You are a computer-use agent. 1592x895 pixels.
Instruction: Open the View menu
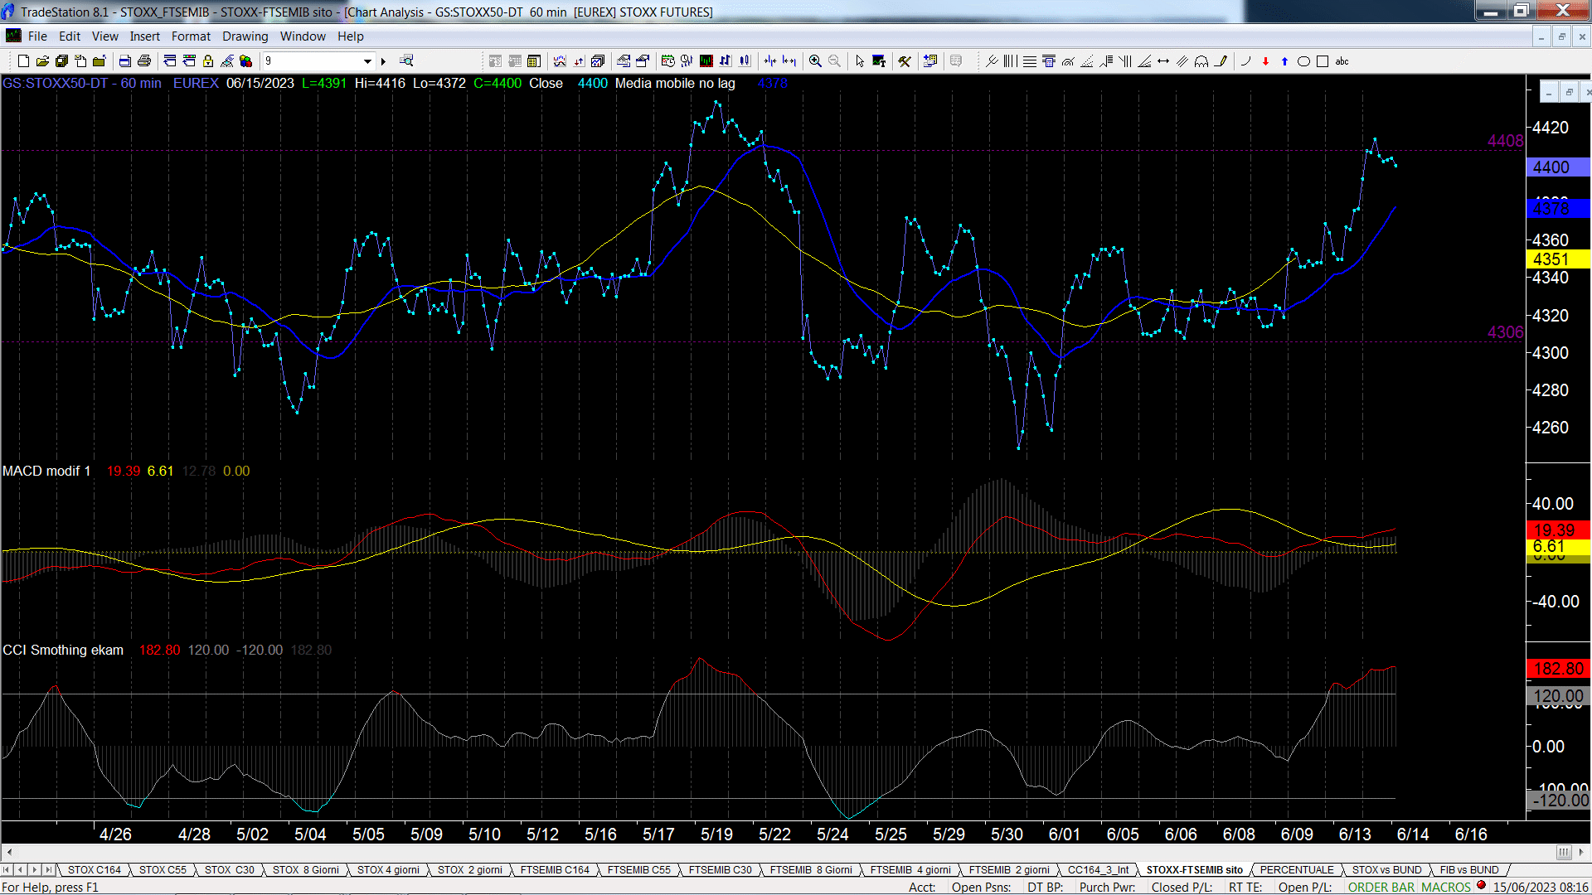coord(104,36)
